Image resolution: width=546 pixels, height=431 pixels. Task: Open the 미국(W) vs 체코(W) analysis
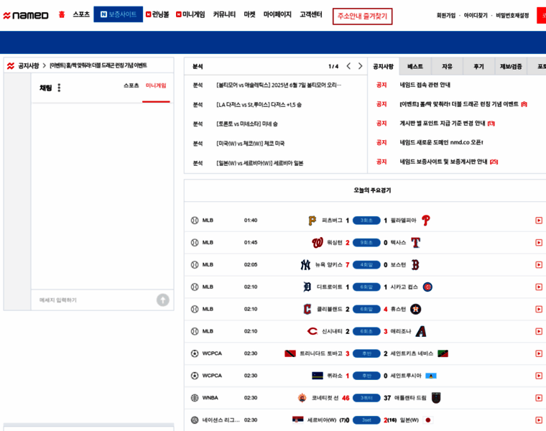pyautogui.click(x=250, y=144)
